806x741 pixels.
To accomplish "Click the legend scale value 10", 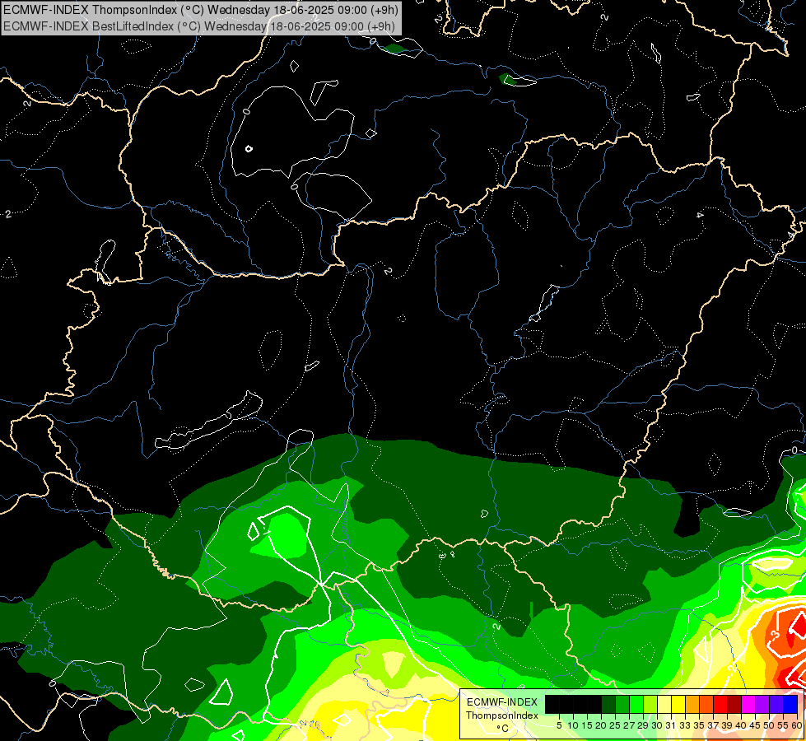I will tap(573, 725).
